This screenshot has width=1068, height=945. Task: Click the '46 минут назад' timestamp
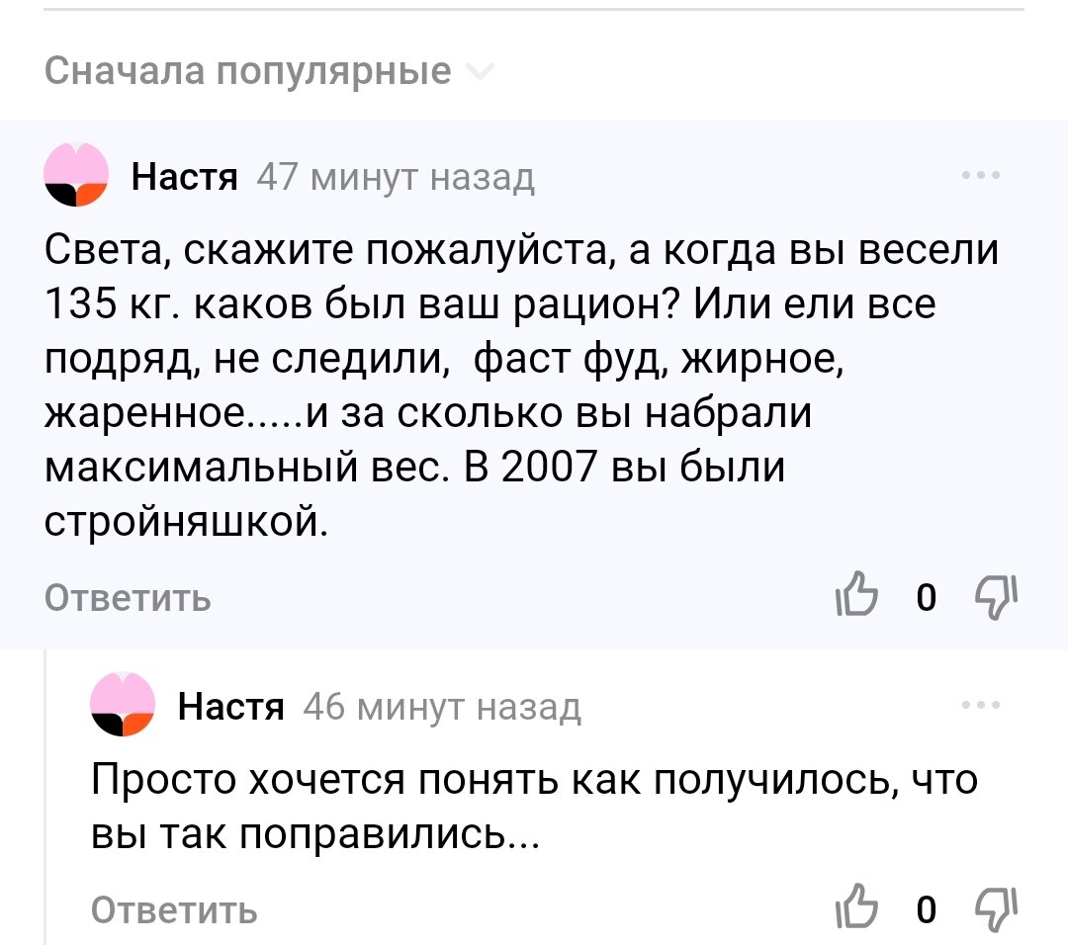[442, 708]
